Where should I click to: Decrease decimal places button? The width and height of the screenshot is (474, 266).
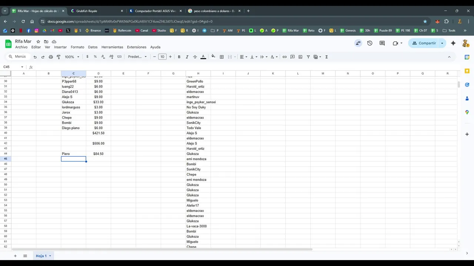[x=103, y=57]
